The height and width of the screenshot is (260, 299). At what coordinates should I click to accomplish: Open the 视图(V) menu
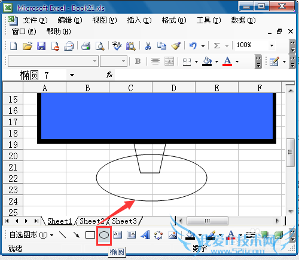105,20
